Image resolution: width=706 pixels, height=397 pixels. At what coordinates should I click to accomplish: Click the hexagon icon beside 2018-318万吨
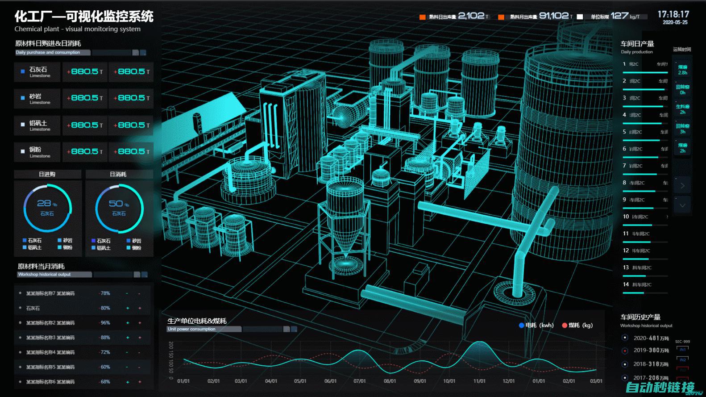point(625,364)
